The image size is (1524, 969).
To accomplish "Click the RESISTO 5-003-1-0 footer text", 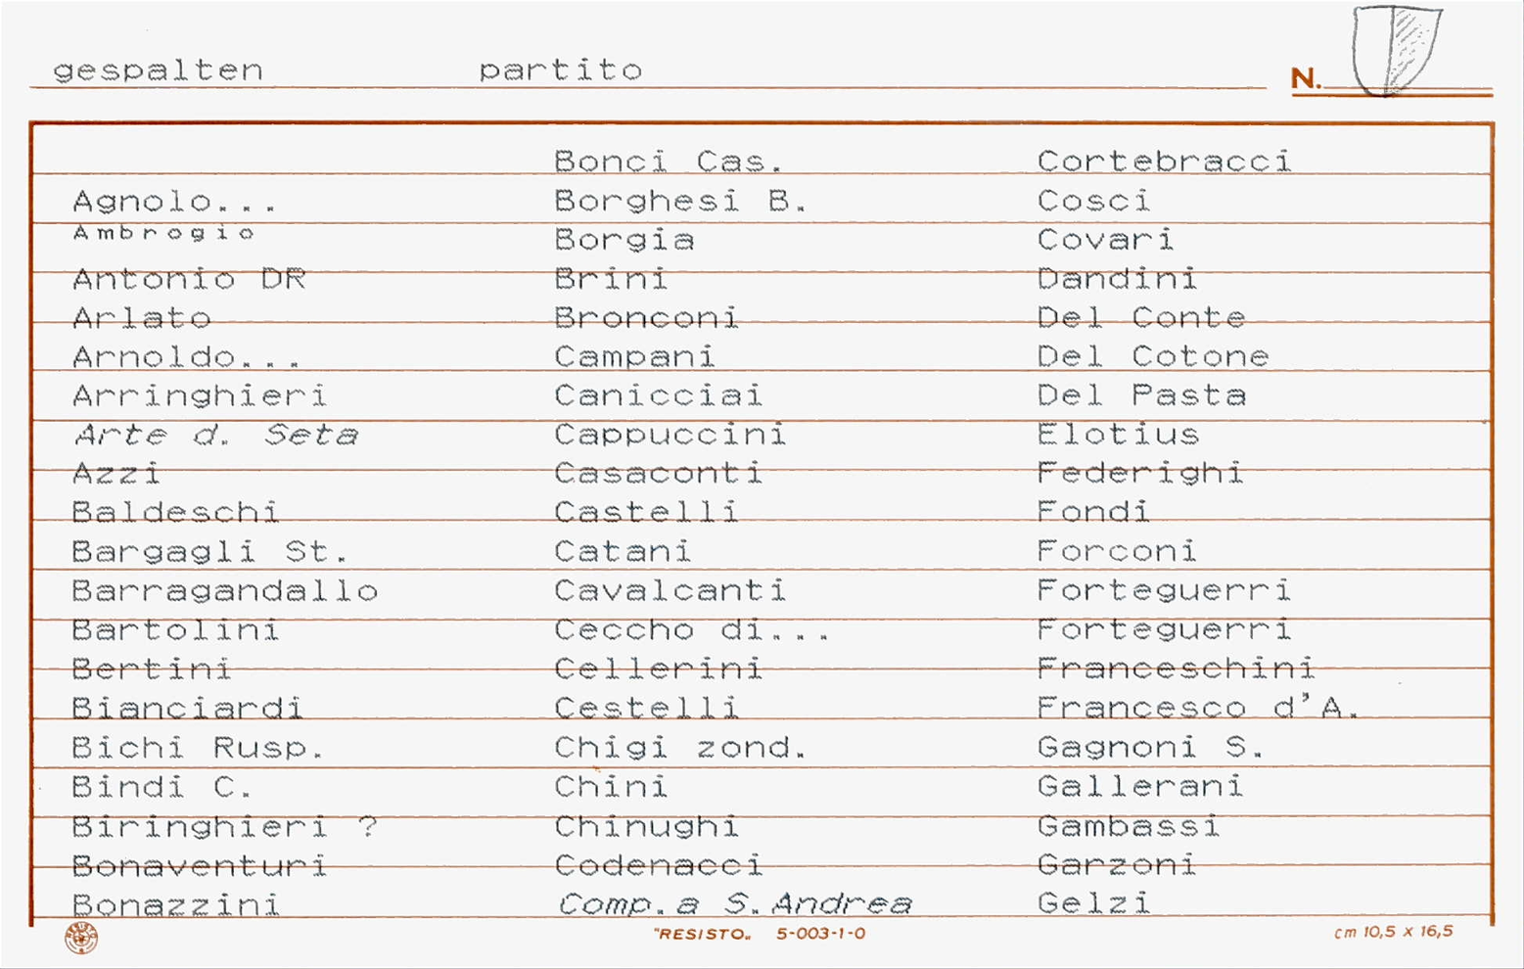I will click(x=760, y=934).
